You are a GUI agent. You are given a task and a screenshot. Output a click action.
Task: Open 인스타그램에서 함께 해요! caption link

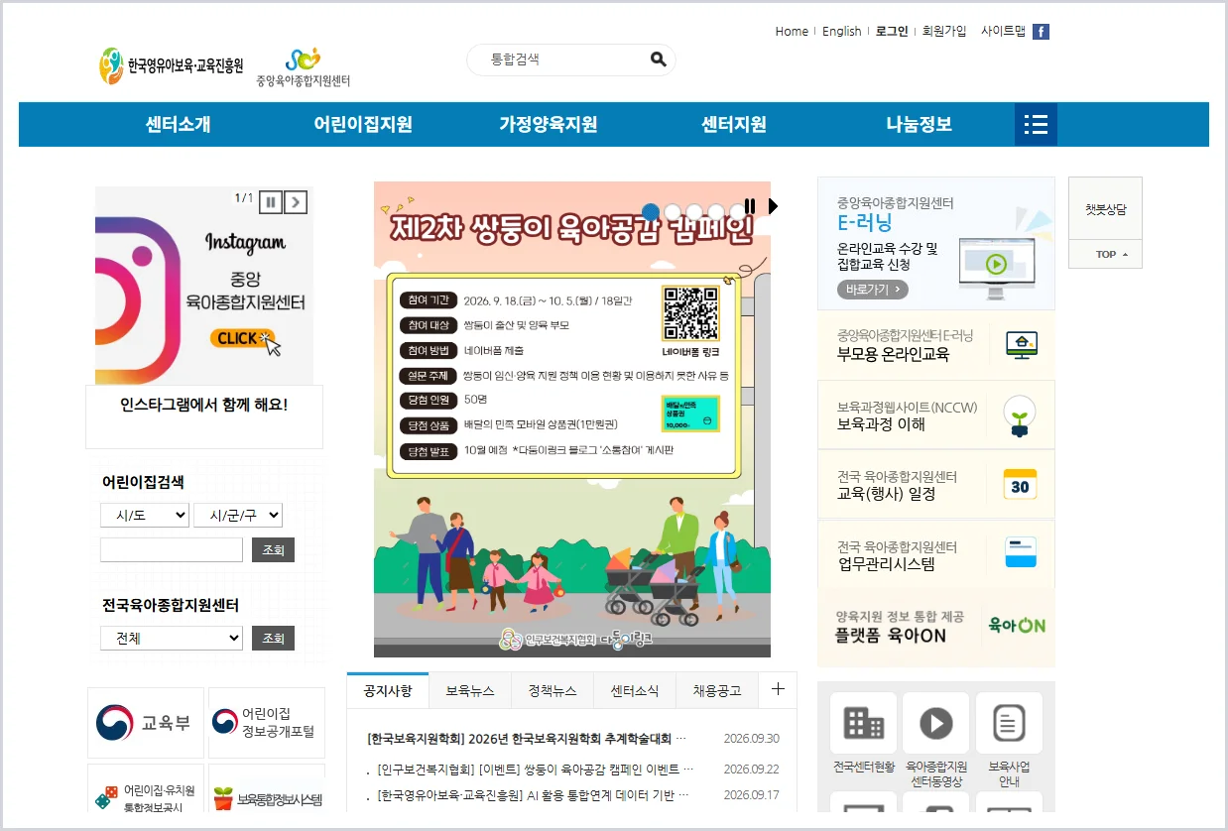click(x=204, y=405)
